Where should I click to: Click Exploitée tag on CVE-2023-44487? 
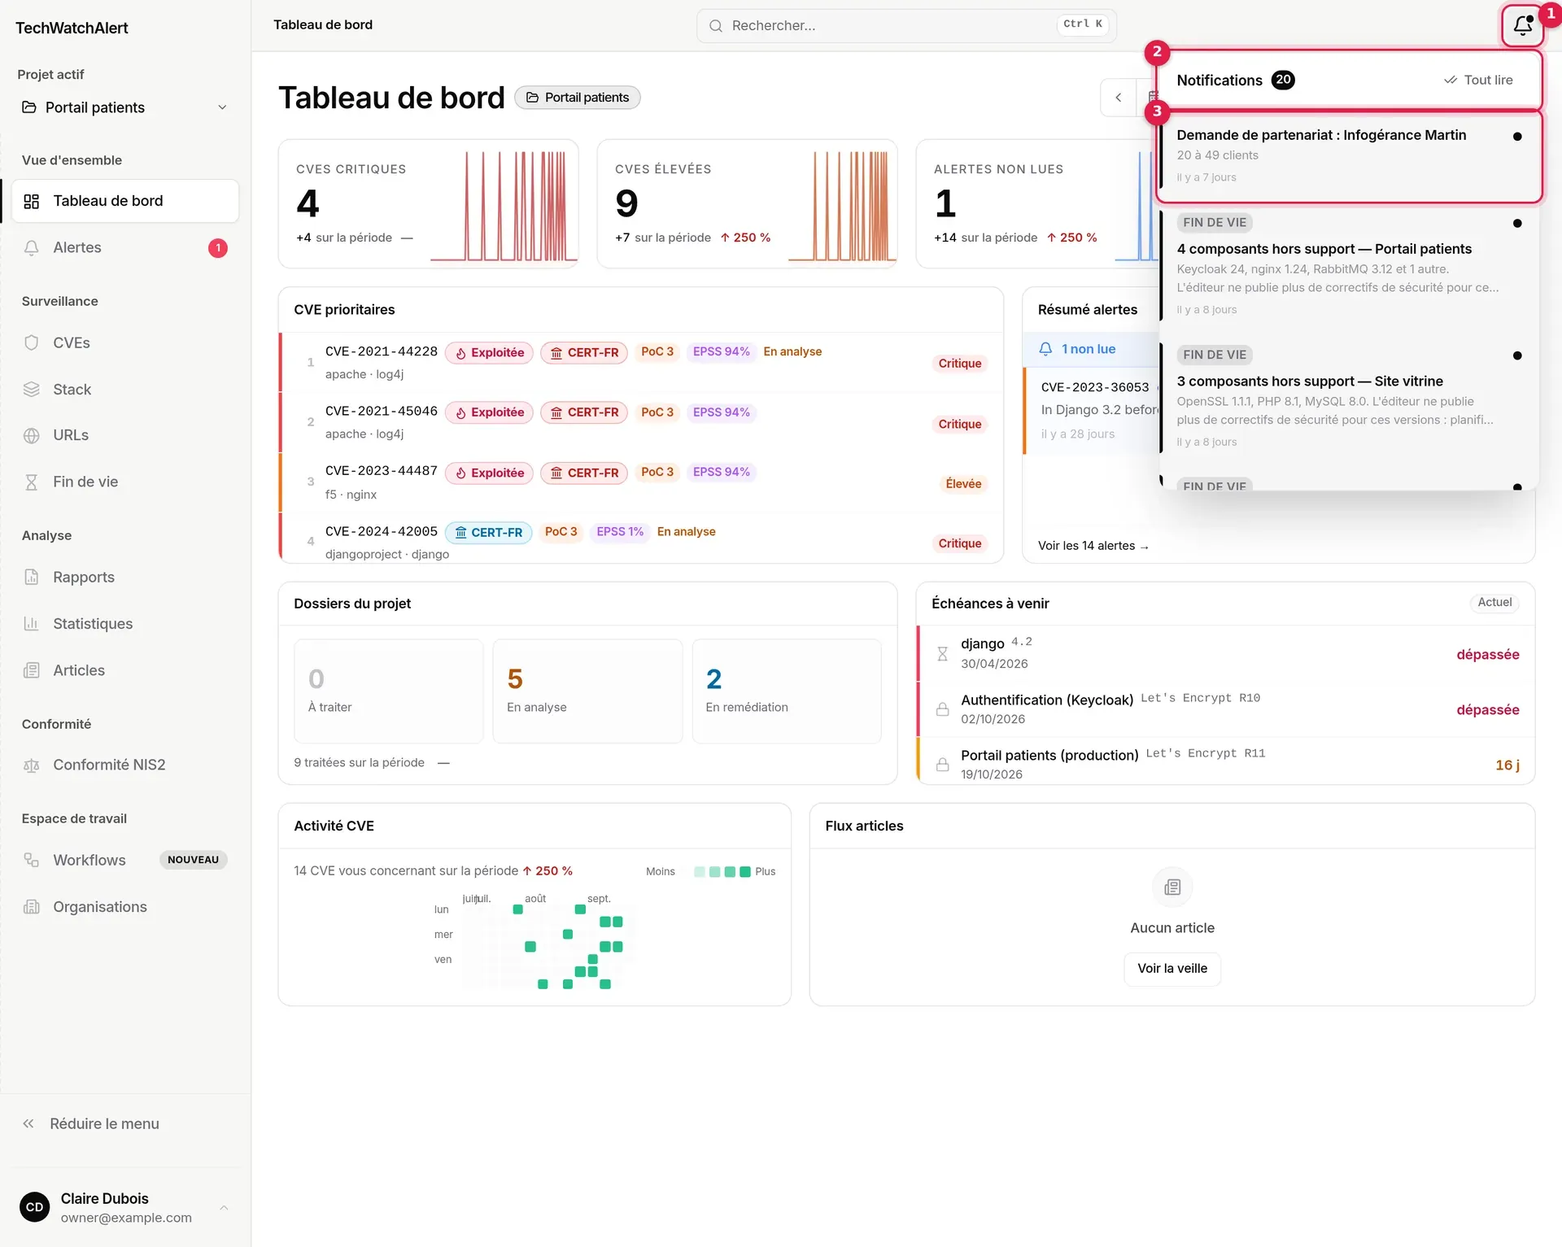click(x=490, y=473)
